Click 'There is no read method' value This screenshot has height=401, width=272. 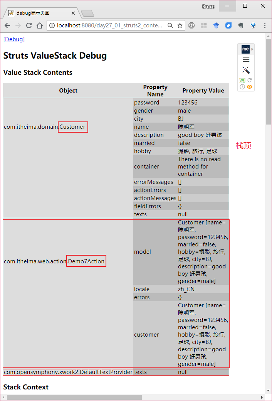click(200, 167)
